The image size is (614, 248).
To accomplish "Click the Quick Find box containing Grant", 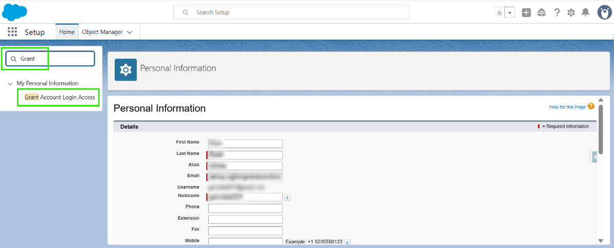I will 50,59.
